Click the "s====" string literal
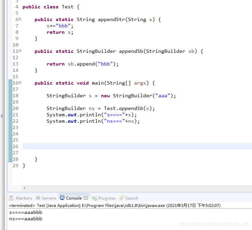The width and height of the screenshot is (252, 230). 114,115
